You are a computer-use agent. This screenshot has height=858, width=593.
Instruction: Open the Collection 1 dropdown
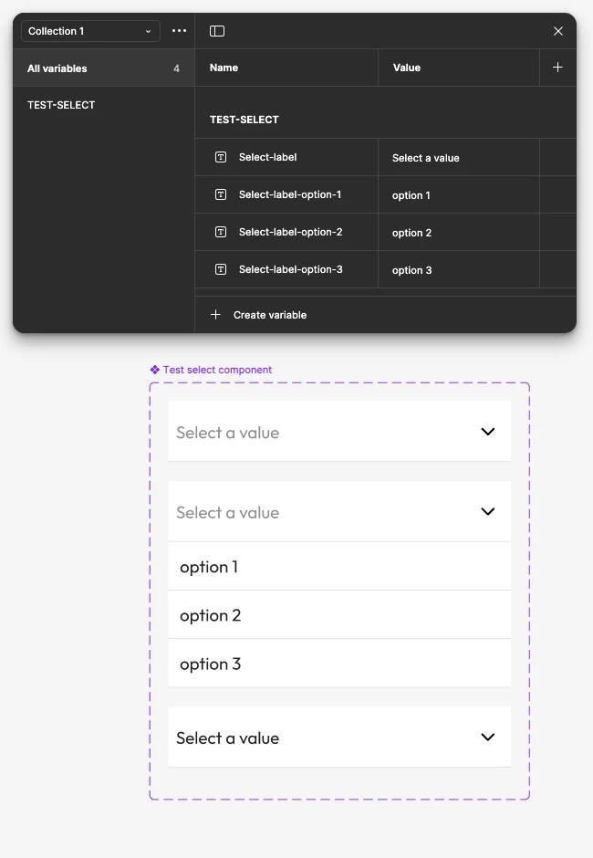click(x=90, y=31)
